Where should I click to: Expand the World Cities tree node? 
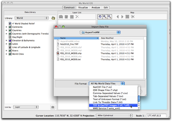[x=6, y=54]
